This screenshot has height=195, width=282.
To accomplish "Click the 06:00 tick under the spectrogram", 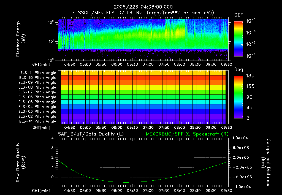I will [117, 64].
